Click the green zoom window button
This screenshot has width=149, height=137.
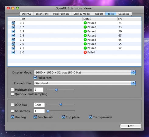18,8
